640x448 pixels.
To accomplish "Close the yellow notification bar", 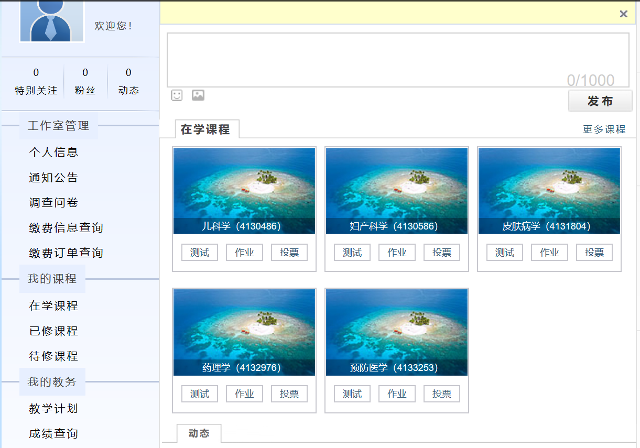I will pos(623,14).
